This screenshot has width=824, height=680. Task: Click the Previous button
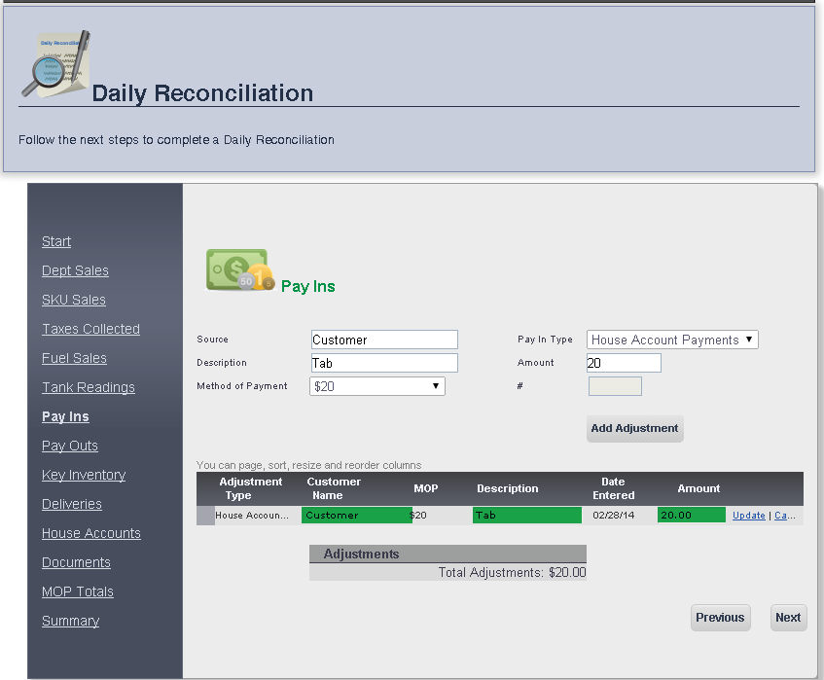coord(720,618)
